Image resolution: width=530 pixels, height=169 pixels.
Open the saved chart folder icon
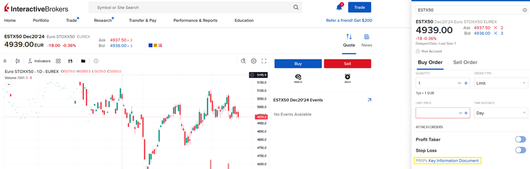point(83,61)
